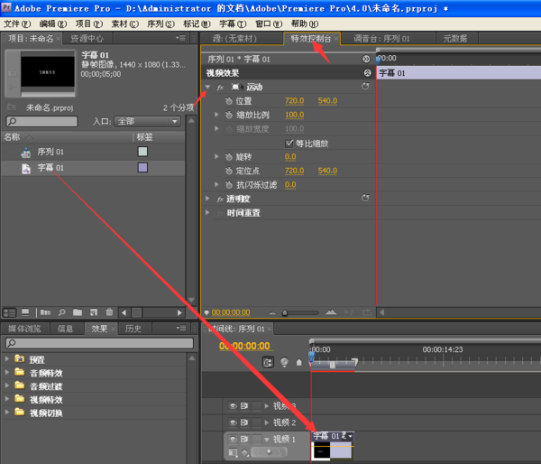Collapse the 运动 effect group
The image size is (541, 464).
(x=207, y=87)
